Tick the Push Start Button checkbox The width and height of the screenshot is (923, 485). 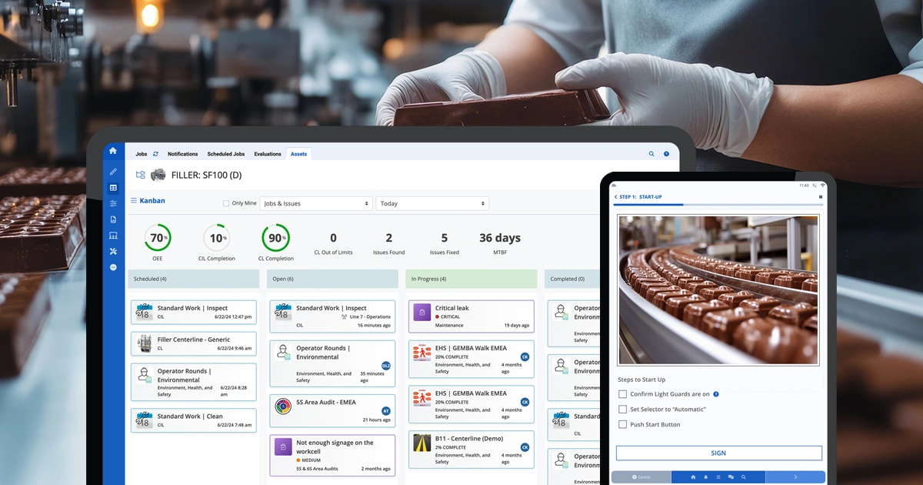(x=623, y=424)
